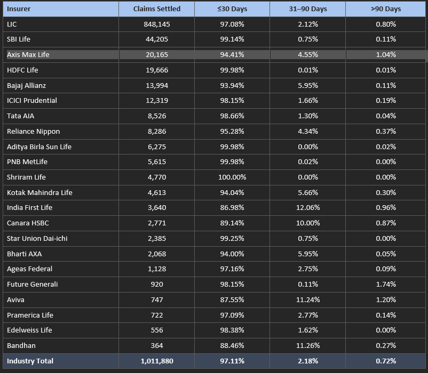Select Industry Total claims 1,011,880

click(157, 361)
